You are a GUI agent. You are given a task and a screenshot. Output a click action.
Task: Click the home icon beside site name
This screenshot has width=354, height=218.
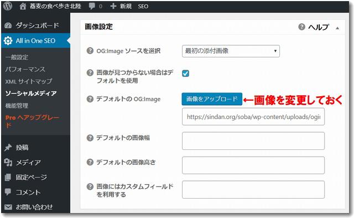[x=23, y=6]
